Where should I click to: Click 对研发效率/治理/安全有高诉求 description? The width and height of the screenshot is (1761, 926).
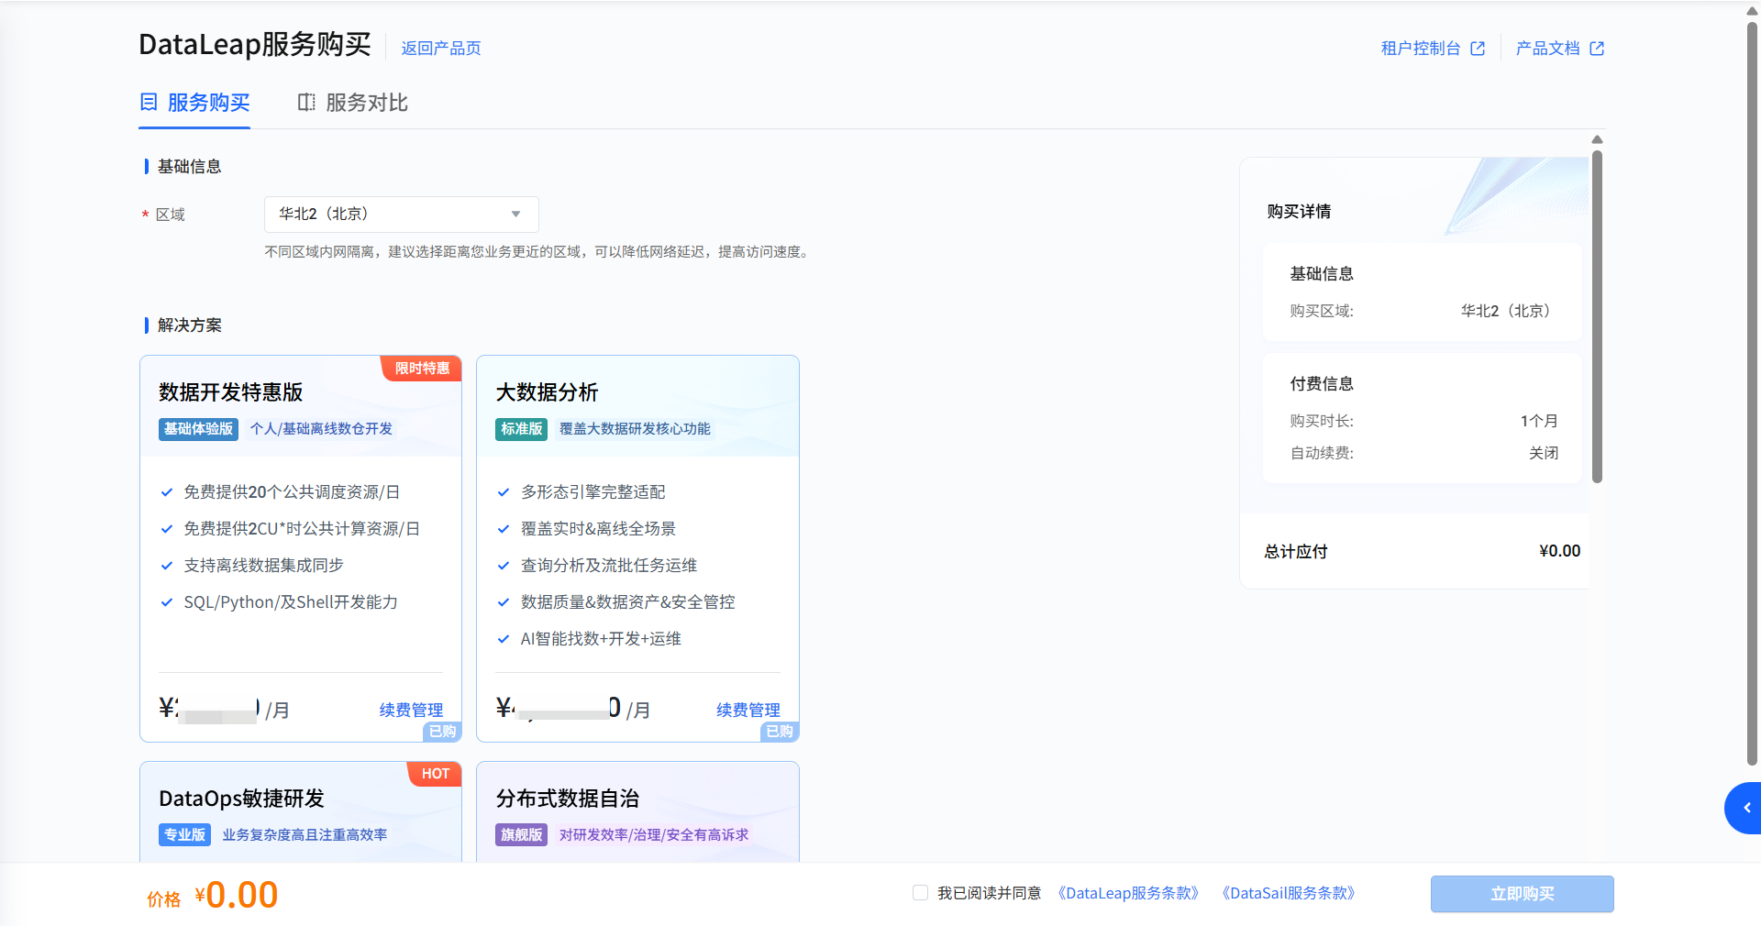[x=654, y=835]
